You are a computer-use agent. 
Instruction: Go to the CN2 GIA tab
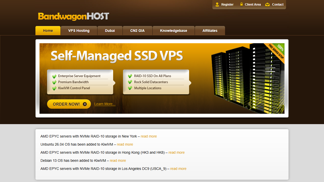137,31
